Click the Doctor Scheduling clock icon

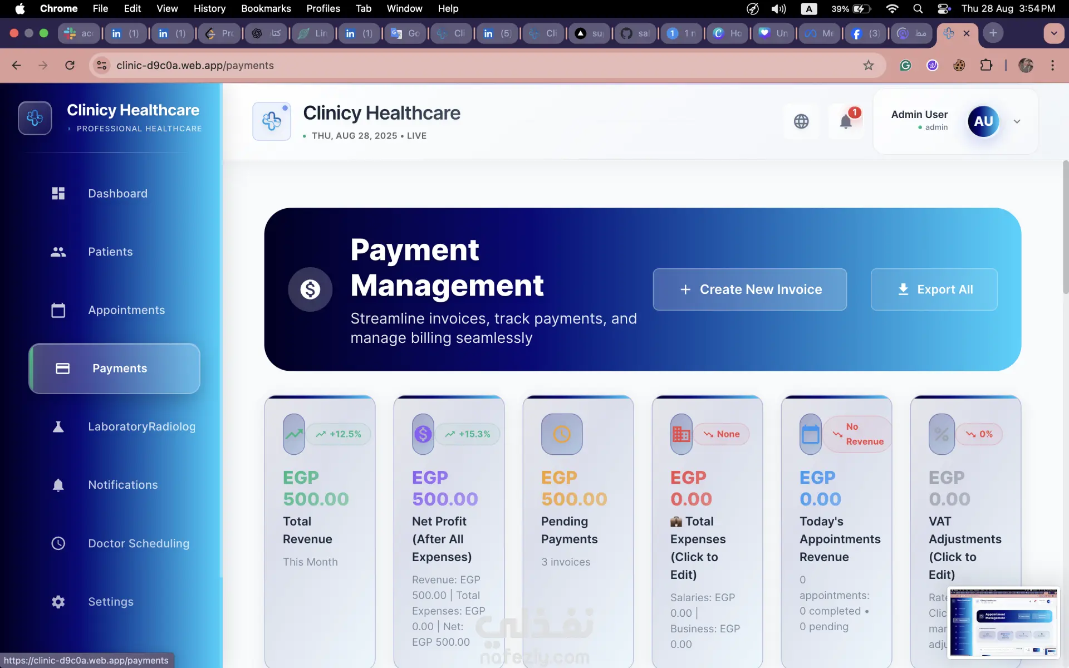point(58,543)
